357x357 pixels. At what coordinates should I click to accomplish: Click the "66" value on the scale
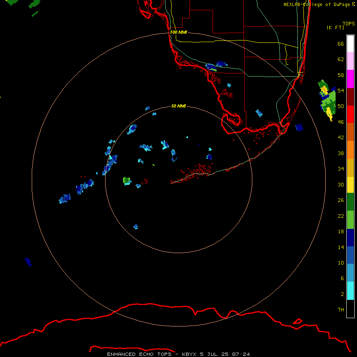341,44
